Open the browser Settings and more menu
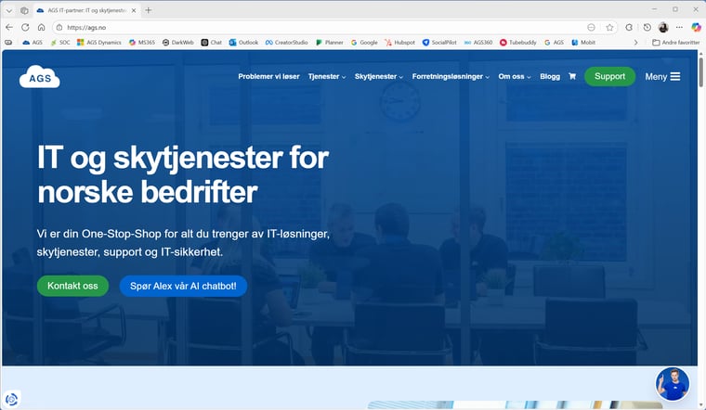Screen dimensions: 706x410 click(679, 28)
